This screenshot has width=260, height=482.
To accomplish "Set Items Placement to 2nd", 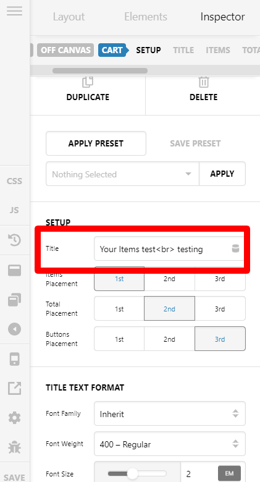I will [x=169, y=279].
